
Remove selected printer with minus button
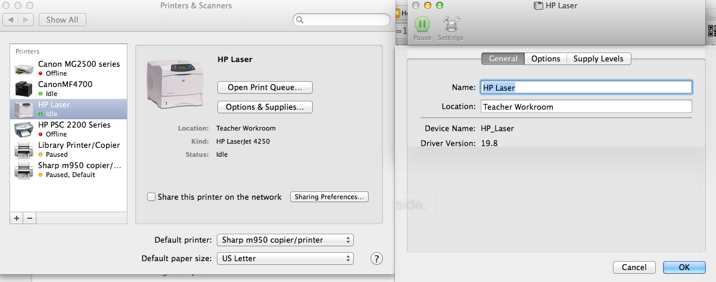(x=29, y=218)
